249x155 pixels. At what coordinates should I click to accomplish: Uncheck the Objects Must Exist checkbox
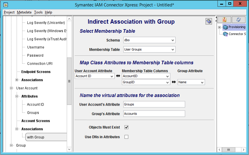pos(127,127)
